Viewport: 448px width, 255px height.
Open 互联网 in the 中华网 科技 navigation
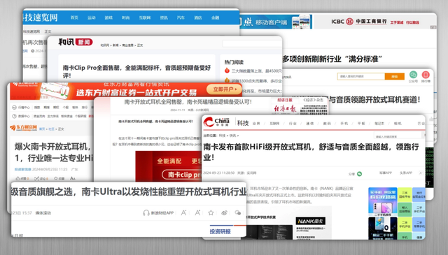tap(274, 124)
